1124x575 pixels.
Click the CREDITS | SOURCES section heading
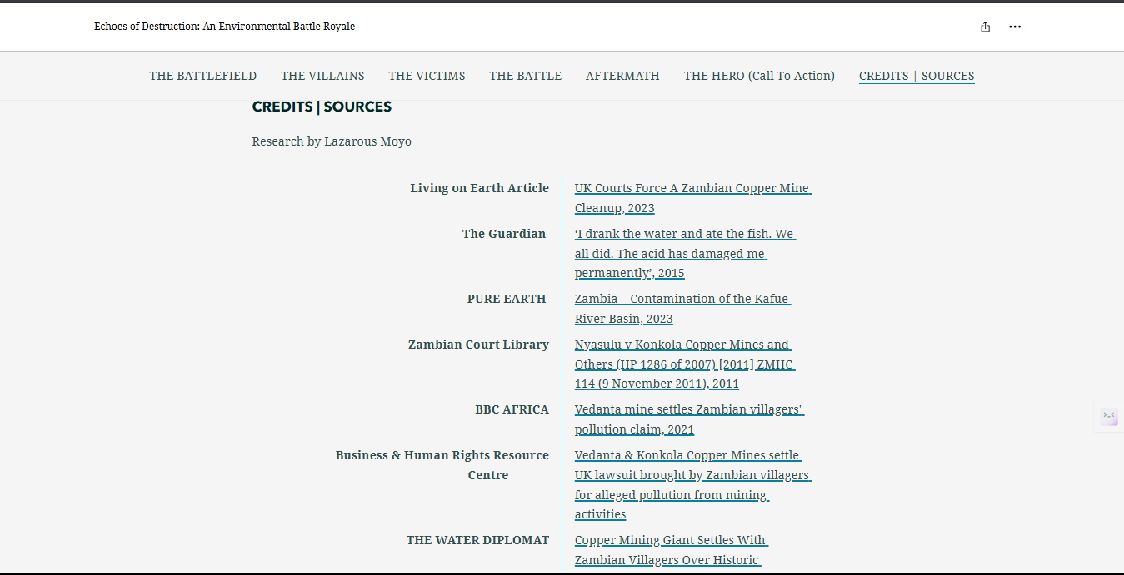pyautogui.click(x=322, y=107)
